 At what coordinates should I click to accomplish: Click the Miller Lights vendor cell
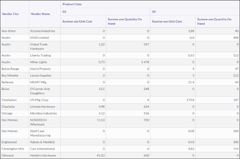[39, 62]
